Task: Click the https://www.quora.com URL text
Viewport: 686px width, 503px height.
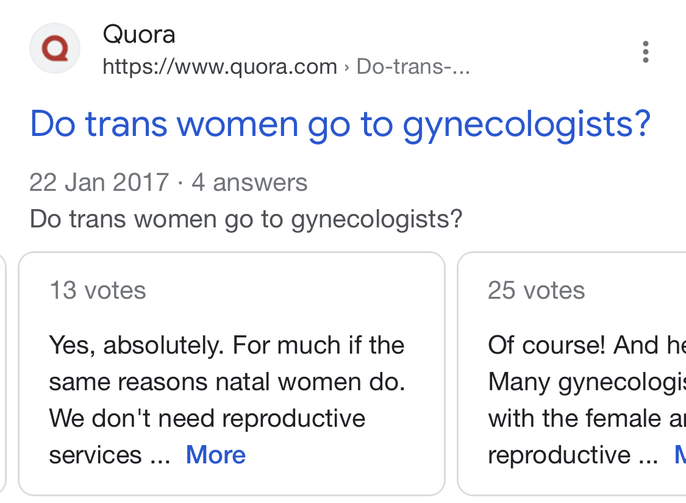Action: tap(220, 66)
